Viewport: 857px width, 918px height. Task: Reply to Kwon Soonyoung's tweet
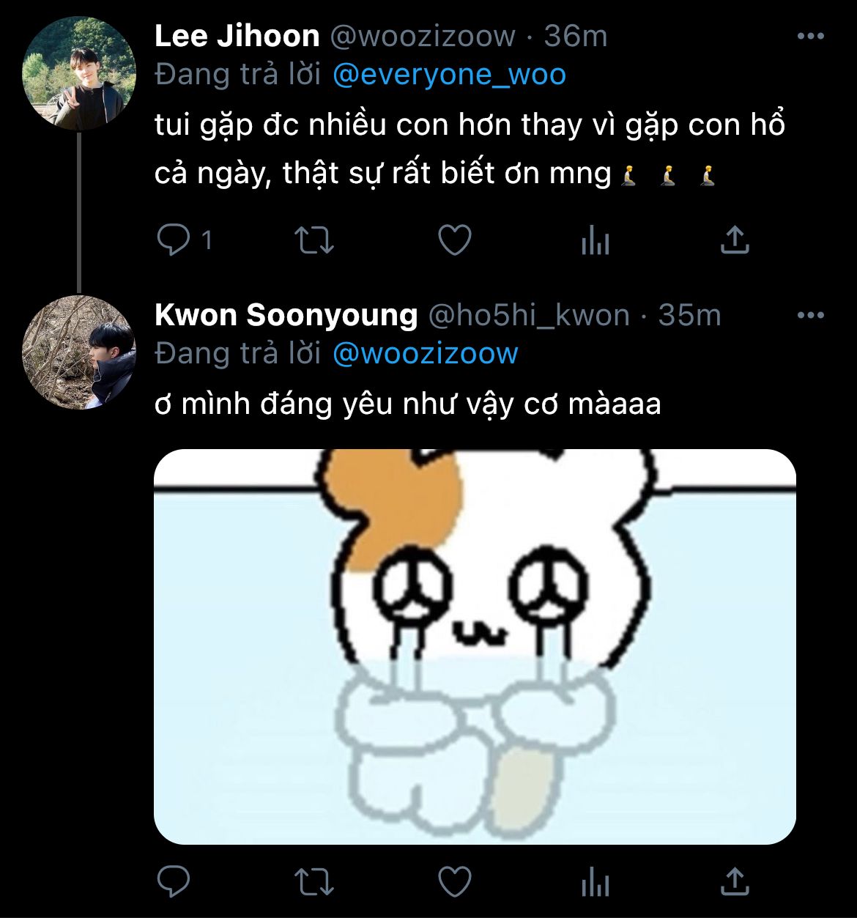[174, 881]
